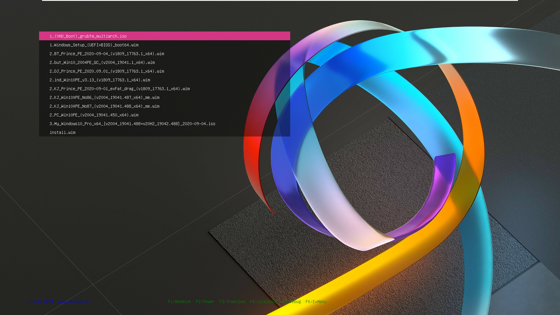Click the F2:Power option
Image resolution: width=560 pixels, height=315 pixels.
[205, 302]
